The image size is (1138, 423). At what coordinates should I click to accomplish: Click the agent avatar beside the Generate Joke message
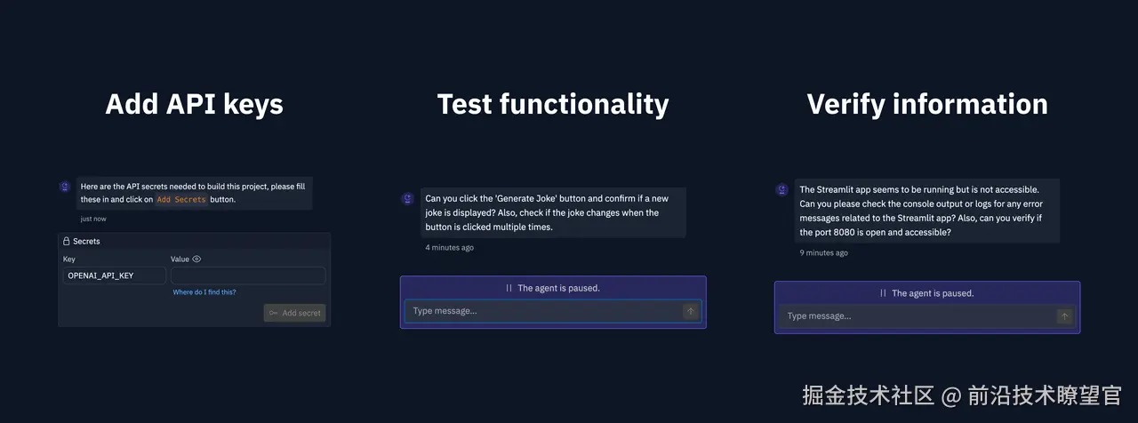coord(407,199)
